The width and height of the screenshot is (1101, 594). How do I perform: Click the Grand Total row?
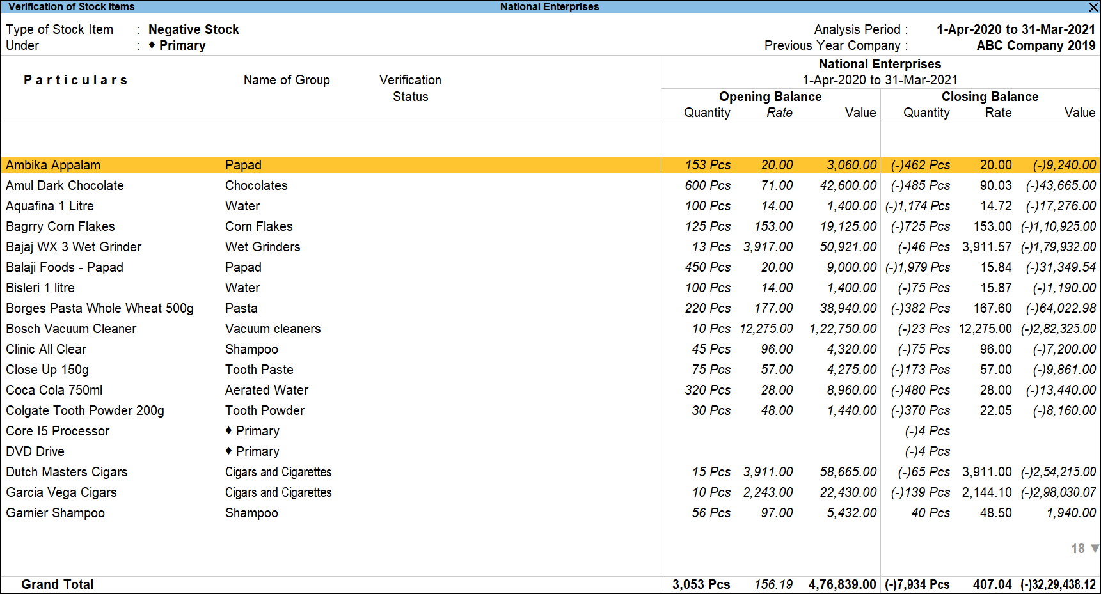[x=57, y=584]
